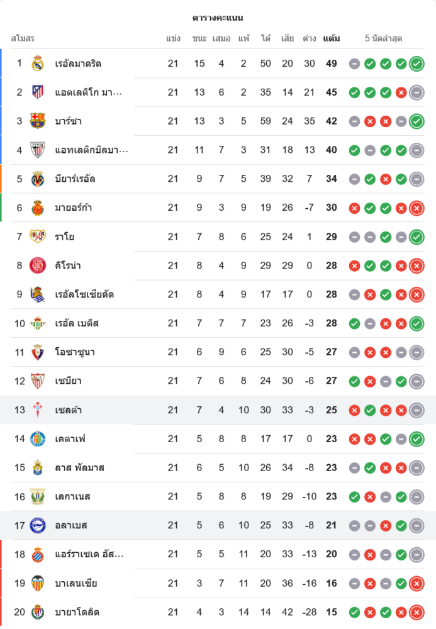Click the Valencia club crest
The width and height of the screenshot is (436, 629).
[38, 583]
